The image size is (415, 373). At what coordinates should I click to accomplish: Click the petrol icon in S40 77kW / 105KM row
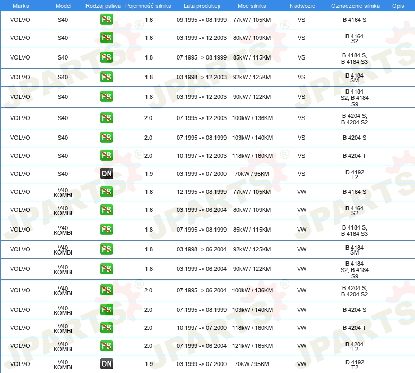point(106,20)
